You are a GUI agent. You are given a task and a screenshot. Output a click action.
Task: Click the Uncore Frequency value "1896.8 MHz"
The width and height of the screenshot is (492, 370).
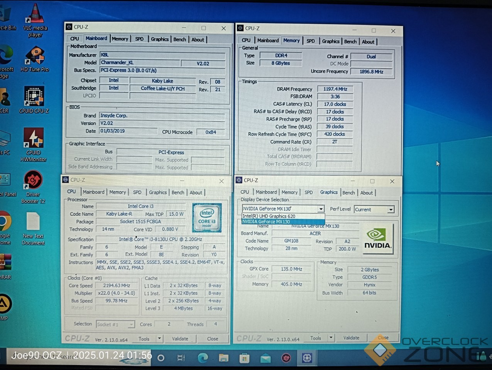point(371,72)
